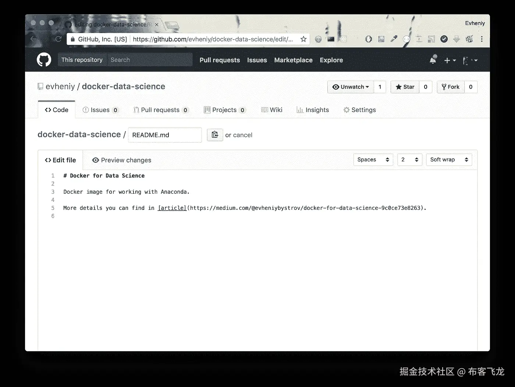The width and height of the screenshot is (515, 387).
Task: Open the Evheniy Chrome profile button
Action: (x=475, y=23)
